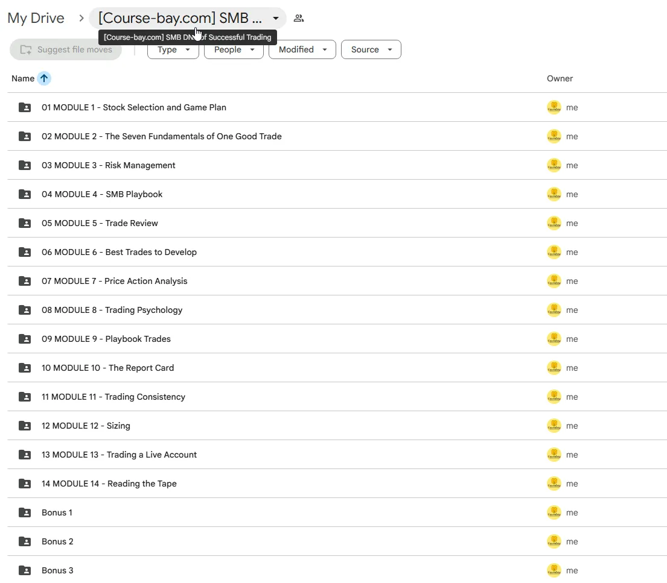This screenshot has height=583, width=667.
Task: Select 13 MODULE 13 - Trading a Live Account
Action: pyautogui.click(x=119, y=455)
